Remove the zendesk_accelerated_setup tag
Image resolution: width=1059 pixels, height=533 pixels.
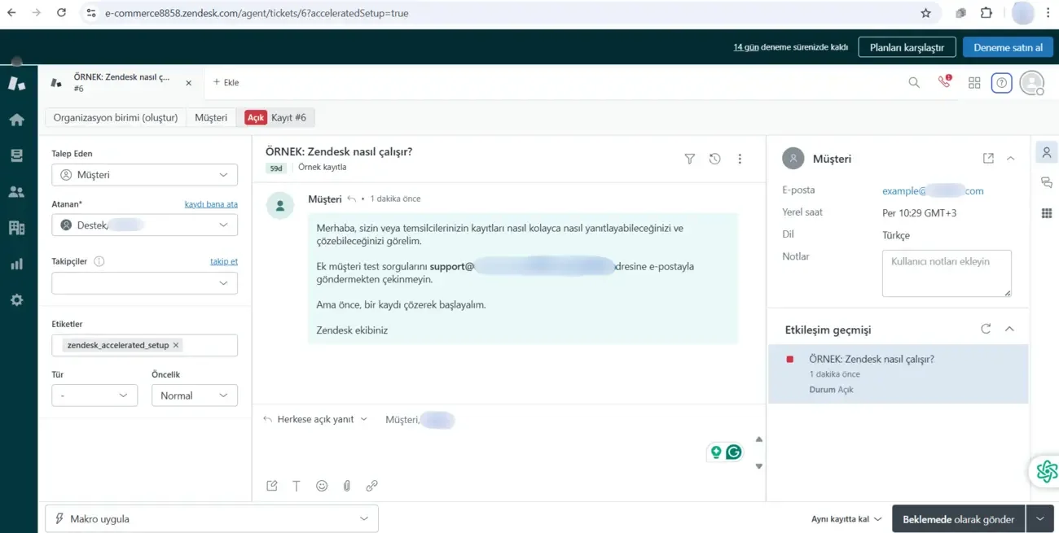(176, 345)
